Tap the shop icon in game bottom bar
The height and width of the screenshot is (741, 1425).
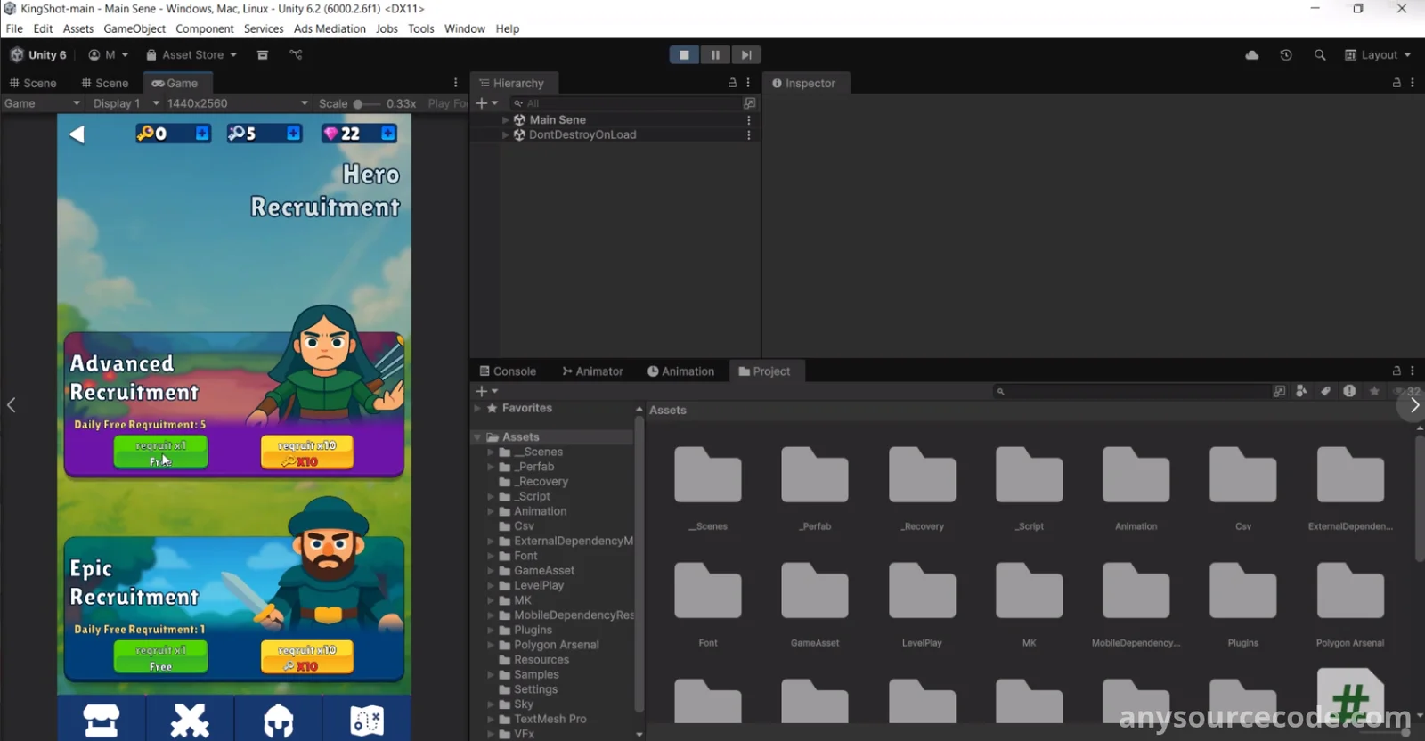click(102, 720)
